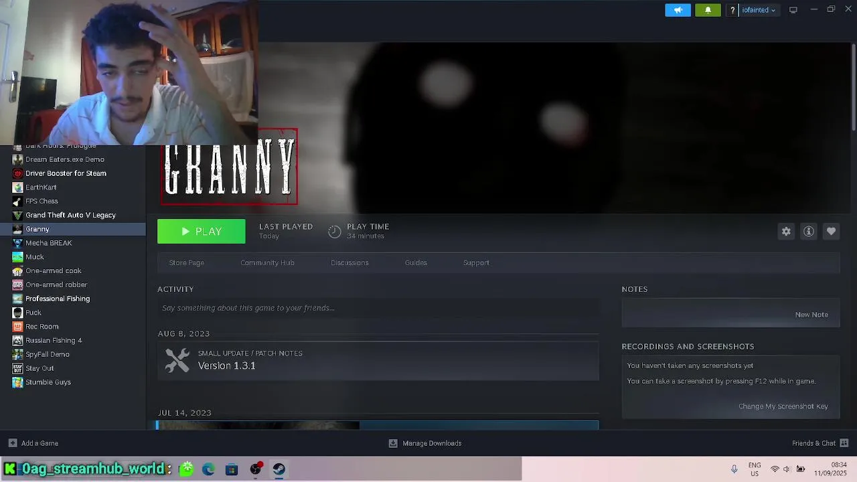Open the ENG US language indicator

tap(755, 469)
